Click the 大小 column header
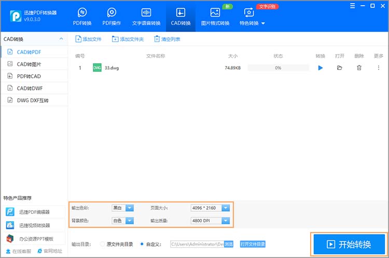389x258 pixels. pyautogui.click(x=233, y=56)
